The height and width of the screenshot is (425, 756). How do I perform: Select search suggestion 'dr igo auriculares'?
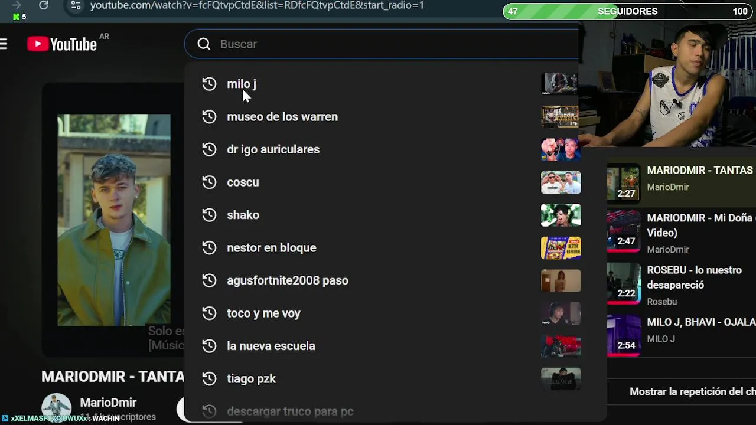click(273, 149)
